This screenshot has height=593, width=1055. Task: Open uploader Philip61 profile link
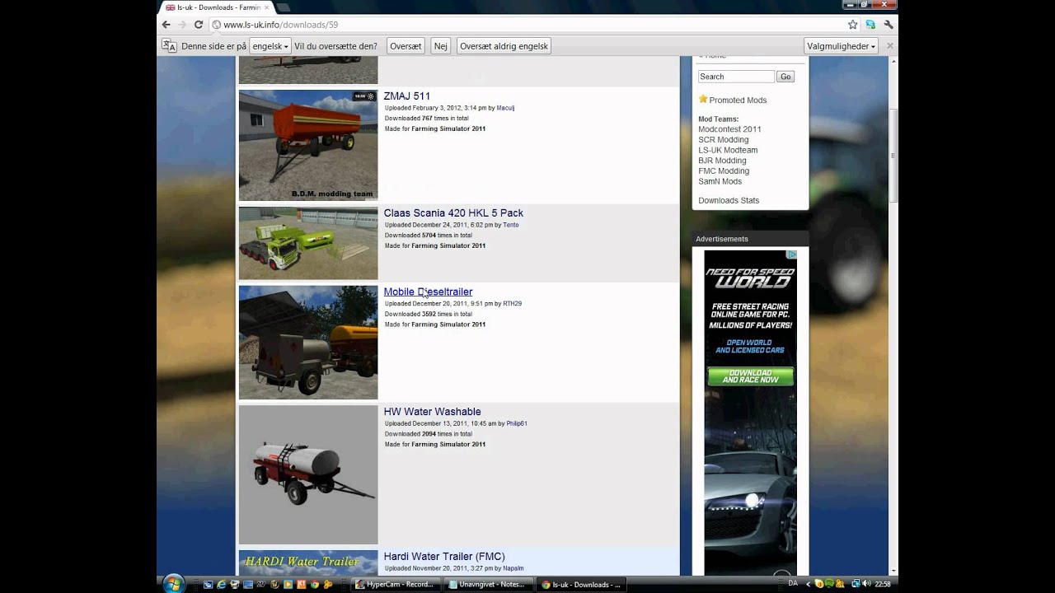pos(517,423)
